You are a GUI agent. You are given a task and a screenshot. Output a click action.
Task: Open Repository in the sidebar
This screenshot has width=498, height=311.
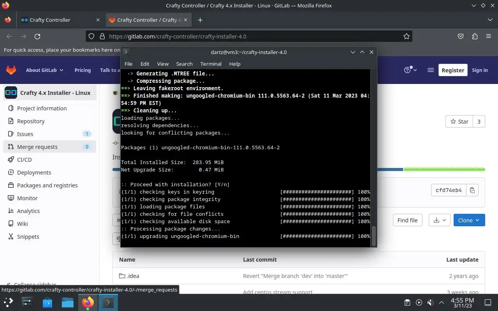tap(49, 121)
